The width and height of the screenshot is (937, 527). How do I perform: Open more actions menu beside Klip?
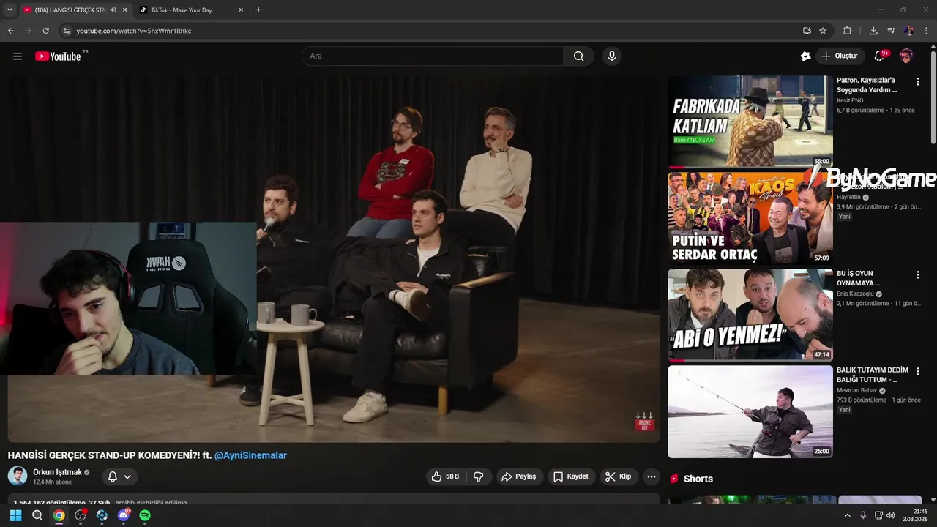[651, 476]
